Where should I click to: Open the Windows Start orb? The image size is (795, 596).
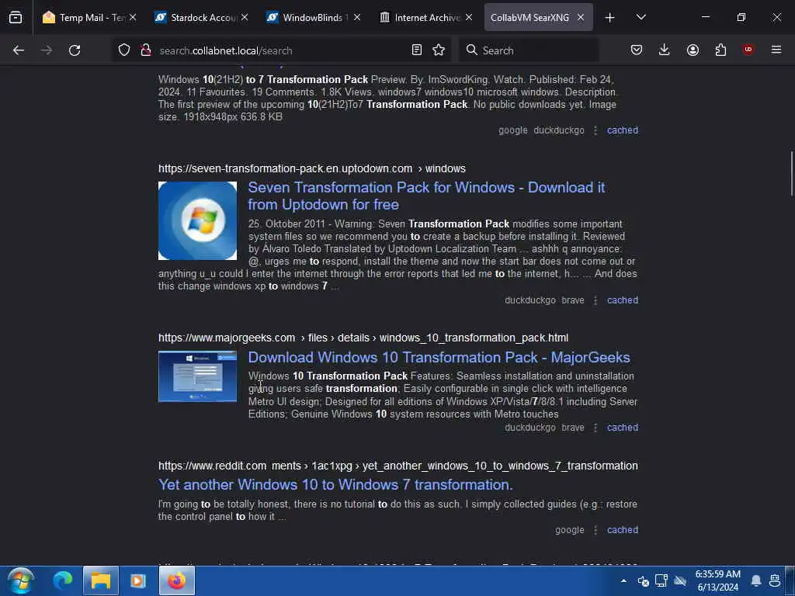(21, 580)
